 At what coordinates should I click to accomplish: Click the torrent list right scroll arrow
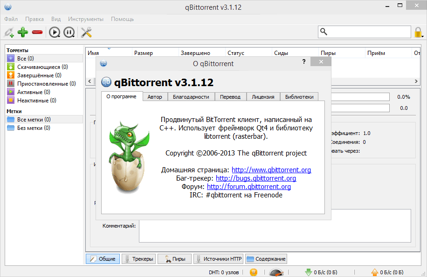(x=416, y=81)
